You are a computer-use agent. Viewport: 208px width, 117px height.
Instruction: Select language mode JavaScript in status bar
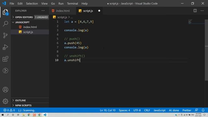point(160,110)
